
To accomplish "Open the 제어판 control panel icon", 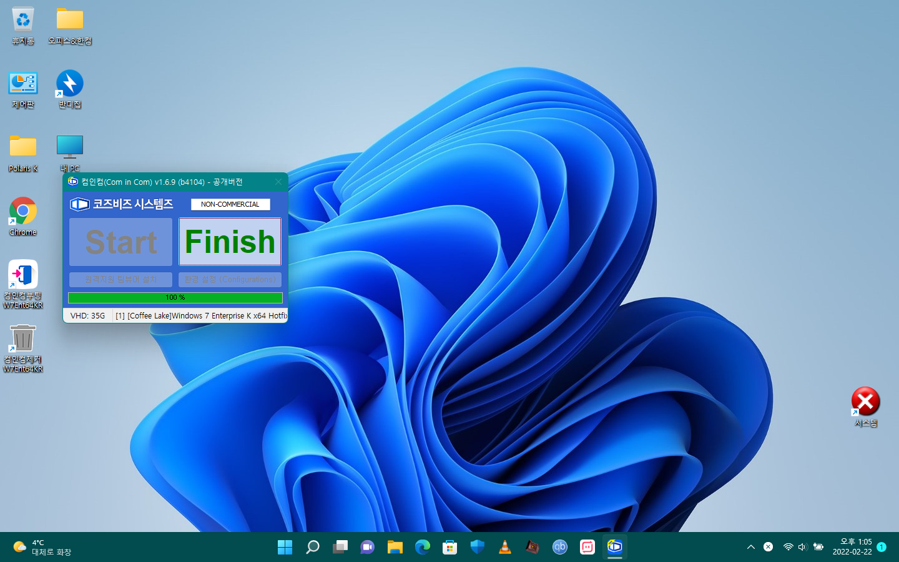I will [x=23, y=90].
